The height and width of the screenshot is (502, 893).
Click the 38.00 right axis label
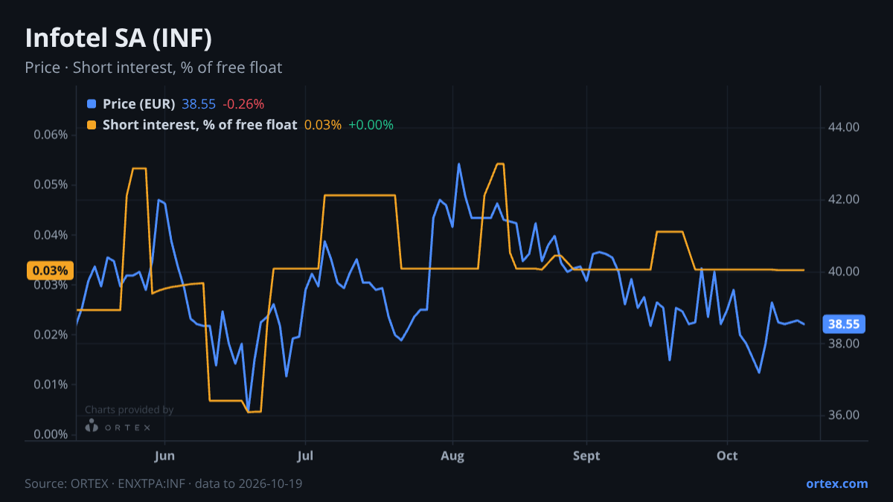[844, 344]
